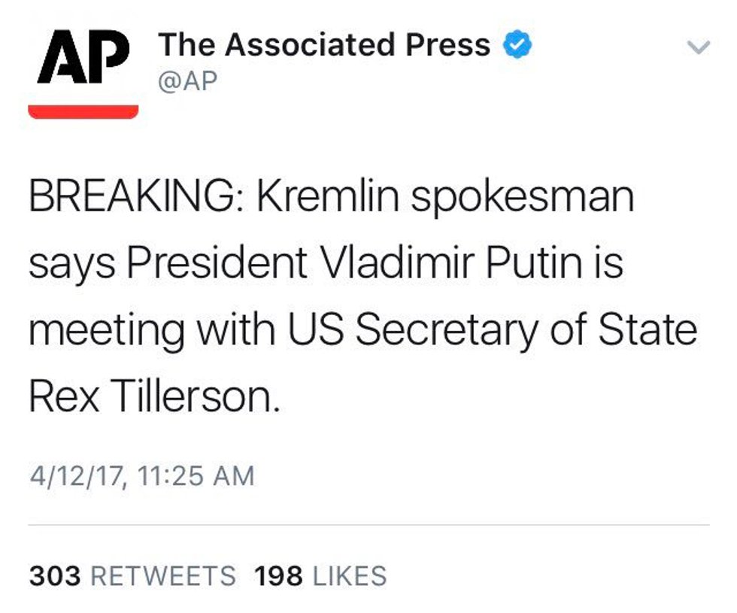Click the RETWEETS label

(162, 576)
